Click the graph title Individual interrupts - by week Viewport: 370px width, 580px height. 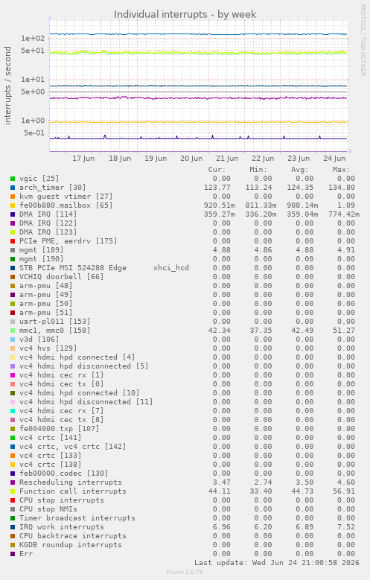pos(185,14)
